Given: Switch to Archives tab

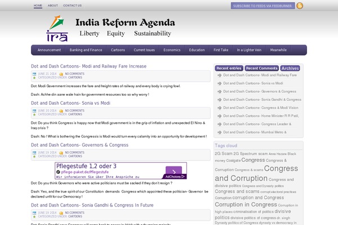Looking at the screenshot, I should click(x=290, y=68).
